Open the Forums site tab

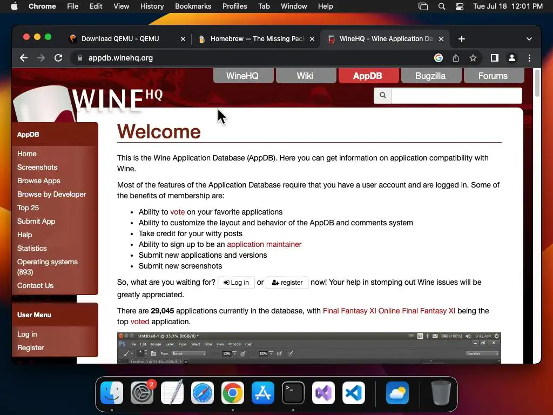tap(493, 76)
